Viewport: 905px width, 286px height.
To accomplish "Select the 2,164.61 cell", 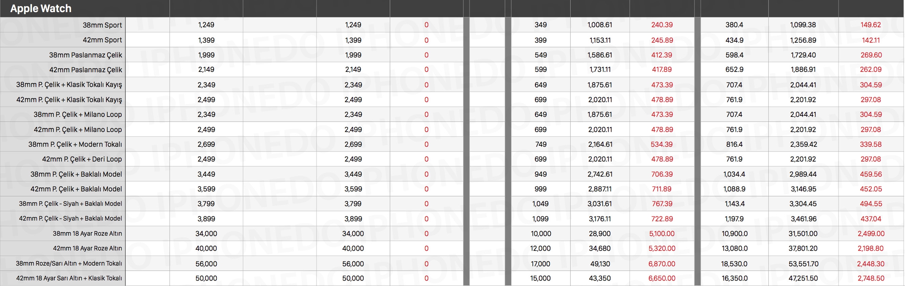I will (600, 144).
